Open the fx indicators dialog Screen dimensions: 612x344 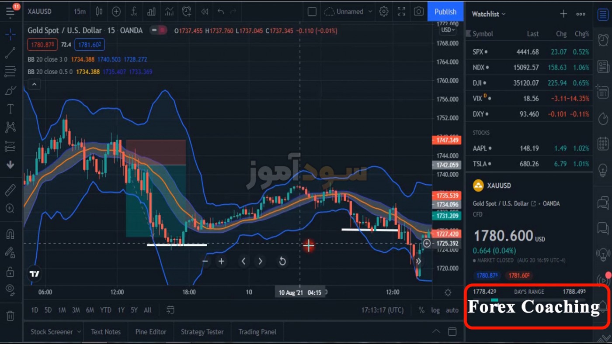[x=134, y=12]
